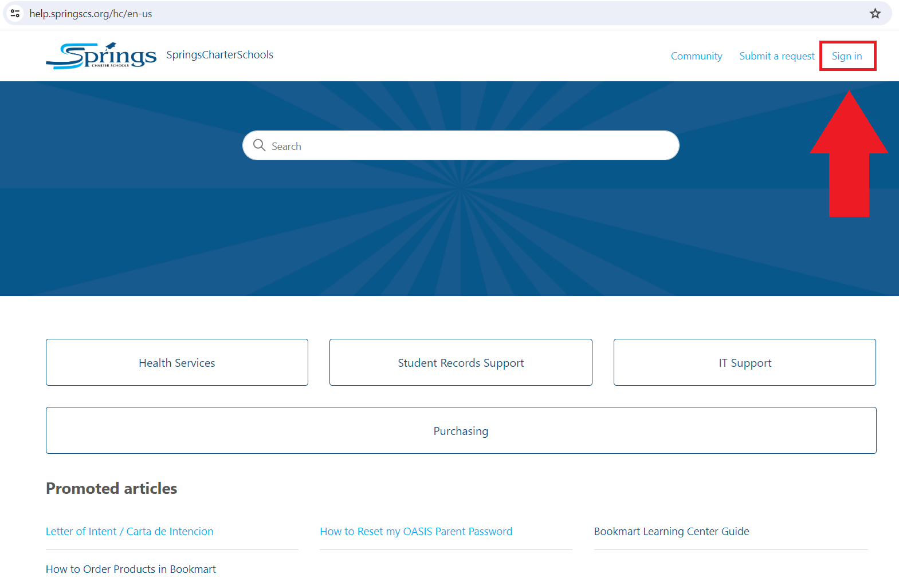Viewport: 899px width, 578px height.
Task: Open Bookmart Learning Center Guide article
Action: 671,532
